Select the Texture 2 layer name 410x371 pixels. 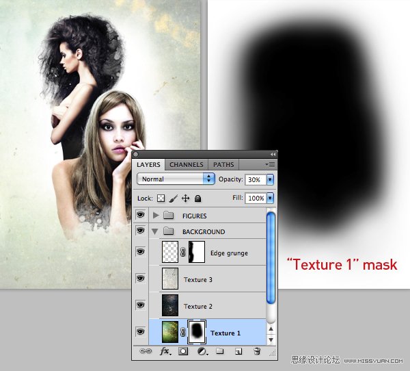point(198,306)
